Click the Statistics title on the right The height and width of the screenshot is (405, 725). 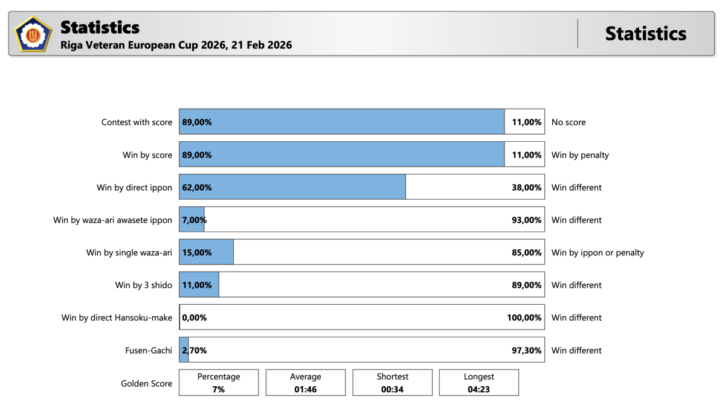click(645, 34)
